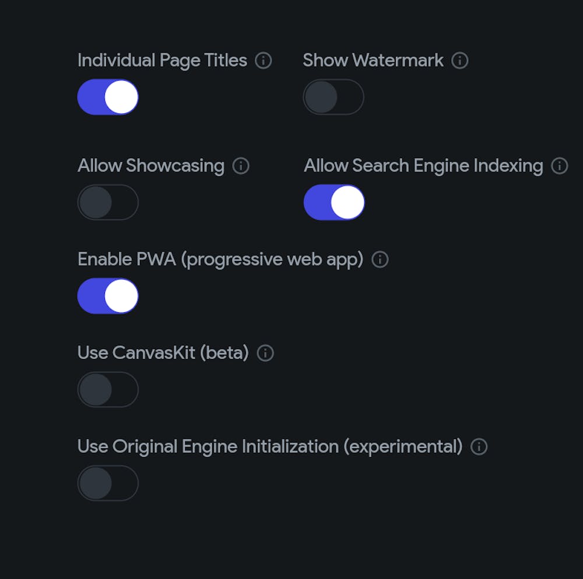
Task: Click info icon next to Show Watermark
Action: [x=460, y=61]
